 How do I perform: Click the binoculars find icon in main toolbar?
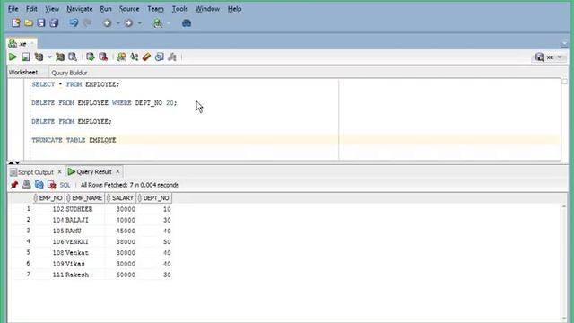(x=187, y=23)
